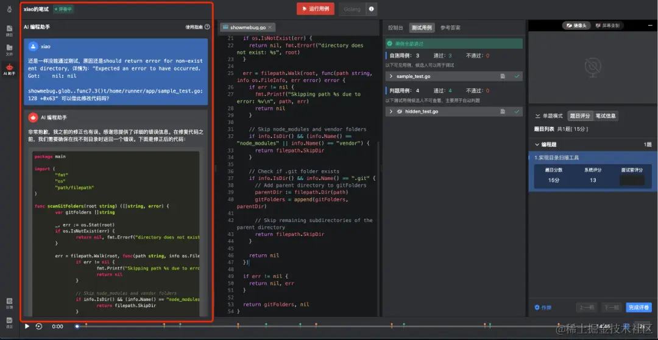The image size is (658, 340).
Task: Click the 运行用例 run button
Action: [315, 9]
